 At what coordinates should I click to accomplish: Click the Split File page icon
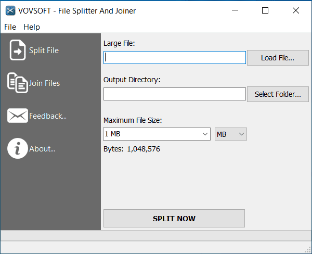18,50
